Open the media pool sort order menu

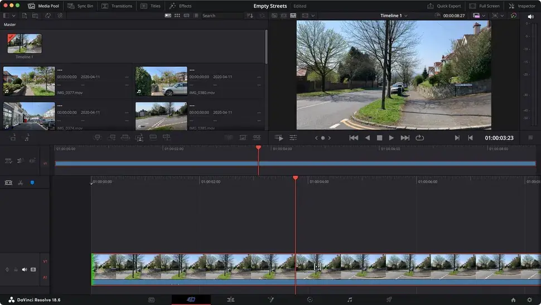pos(249,16)
